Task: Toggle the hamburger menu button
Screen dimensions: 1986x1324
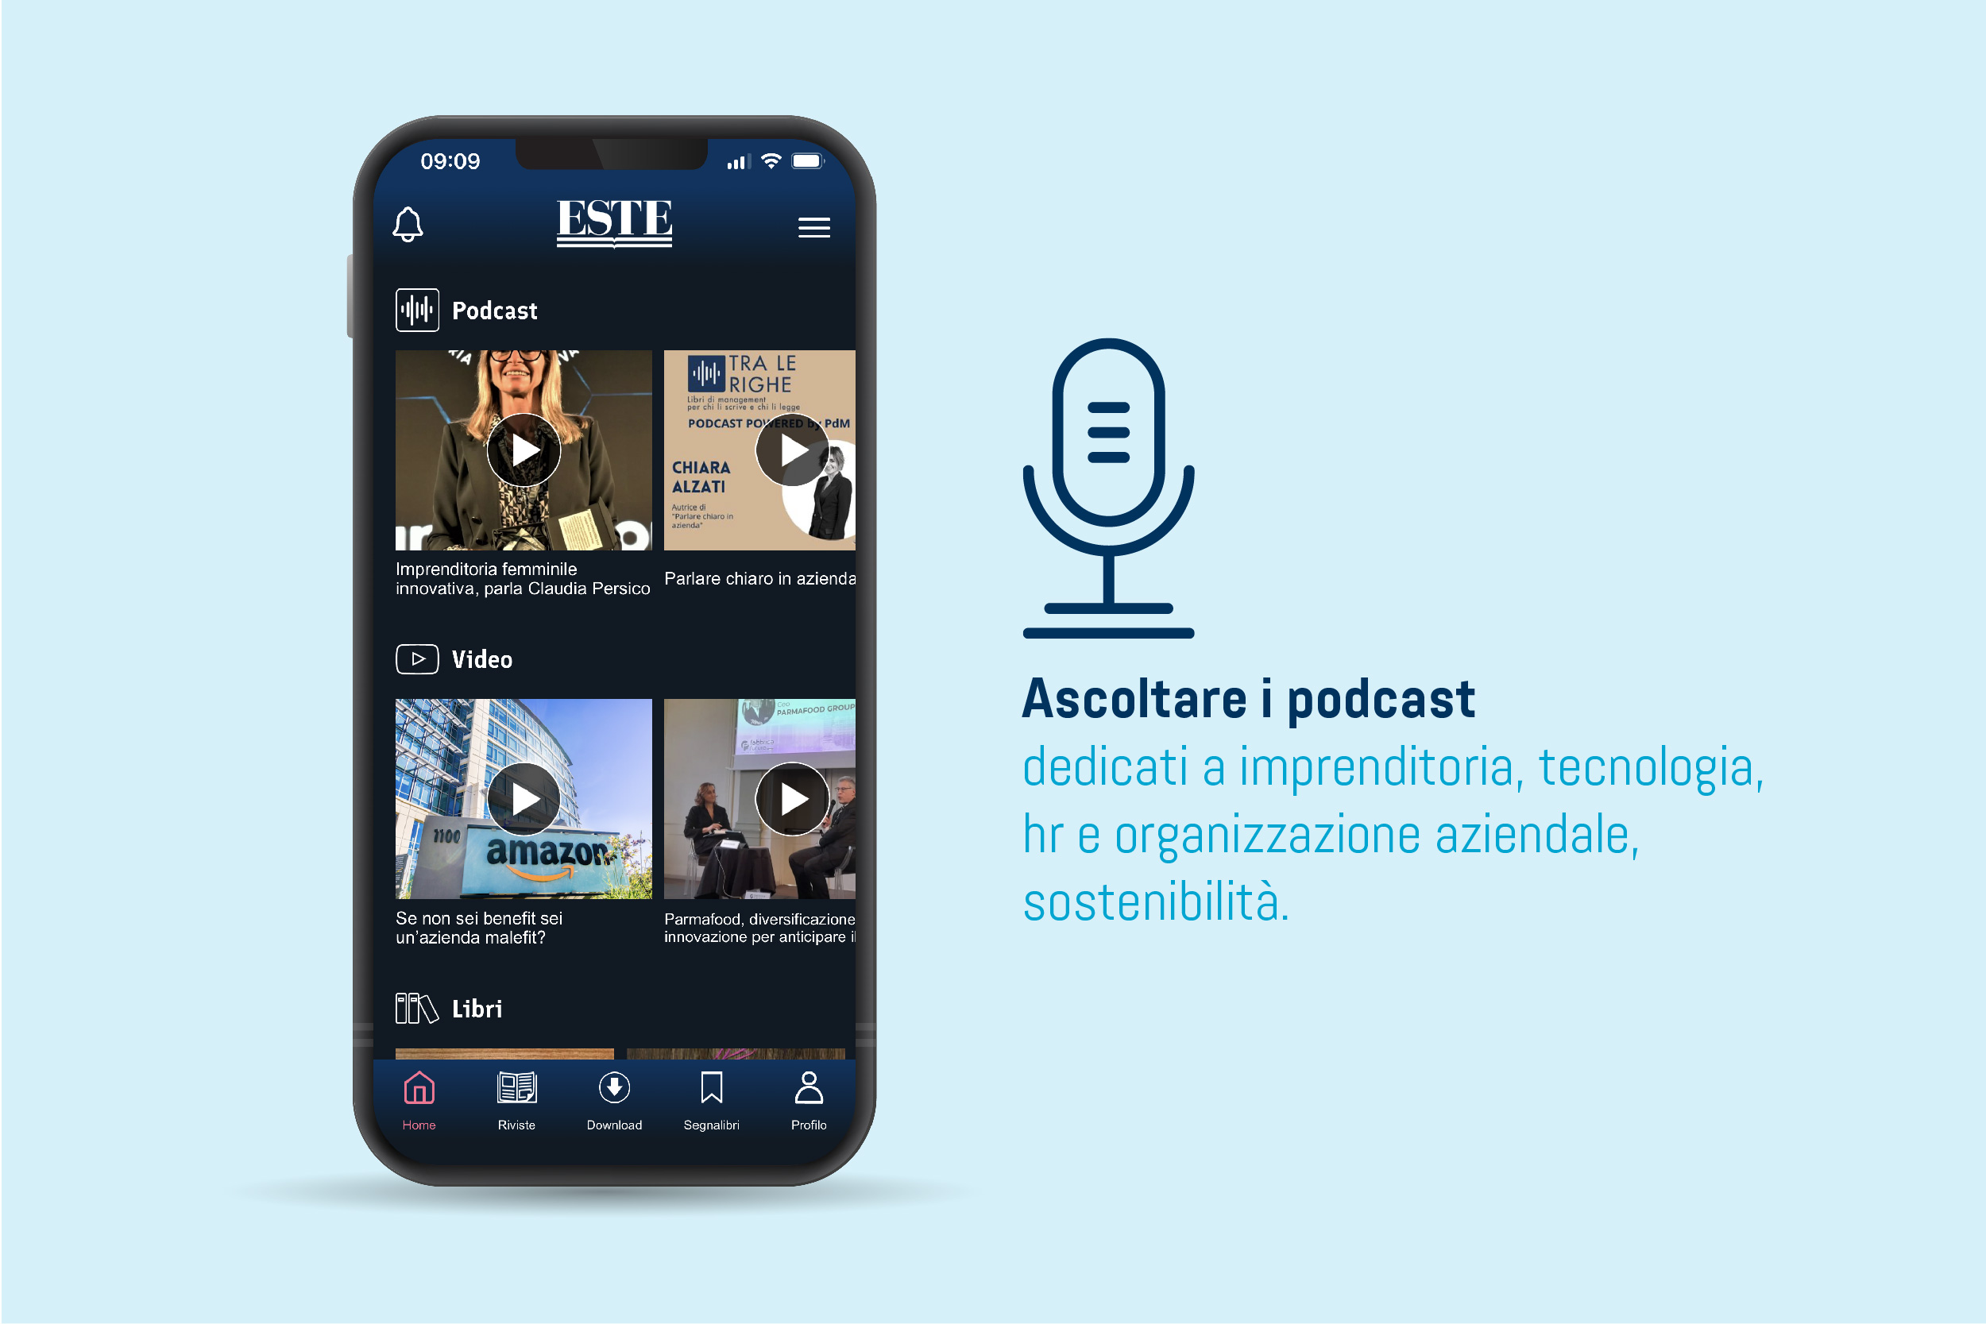Action: coord(817,229)
